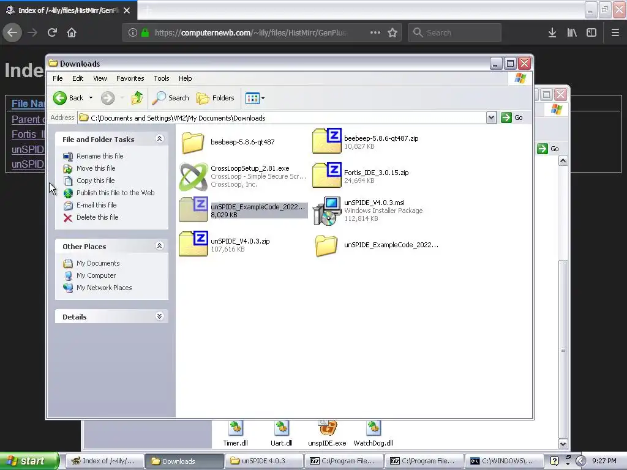This screenshot has width=627, height=470.
Task: Bookmark this page with star icon
Action: 392,32
